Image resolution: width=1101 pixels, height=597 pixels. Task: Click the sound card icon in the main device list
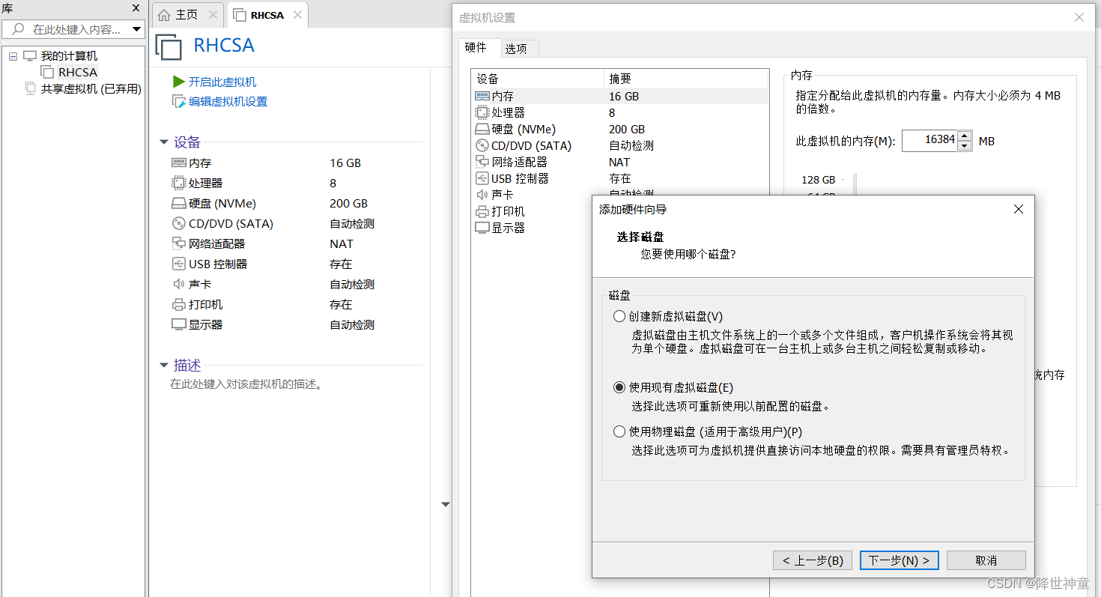(178, 284)
